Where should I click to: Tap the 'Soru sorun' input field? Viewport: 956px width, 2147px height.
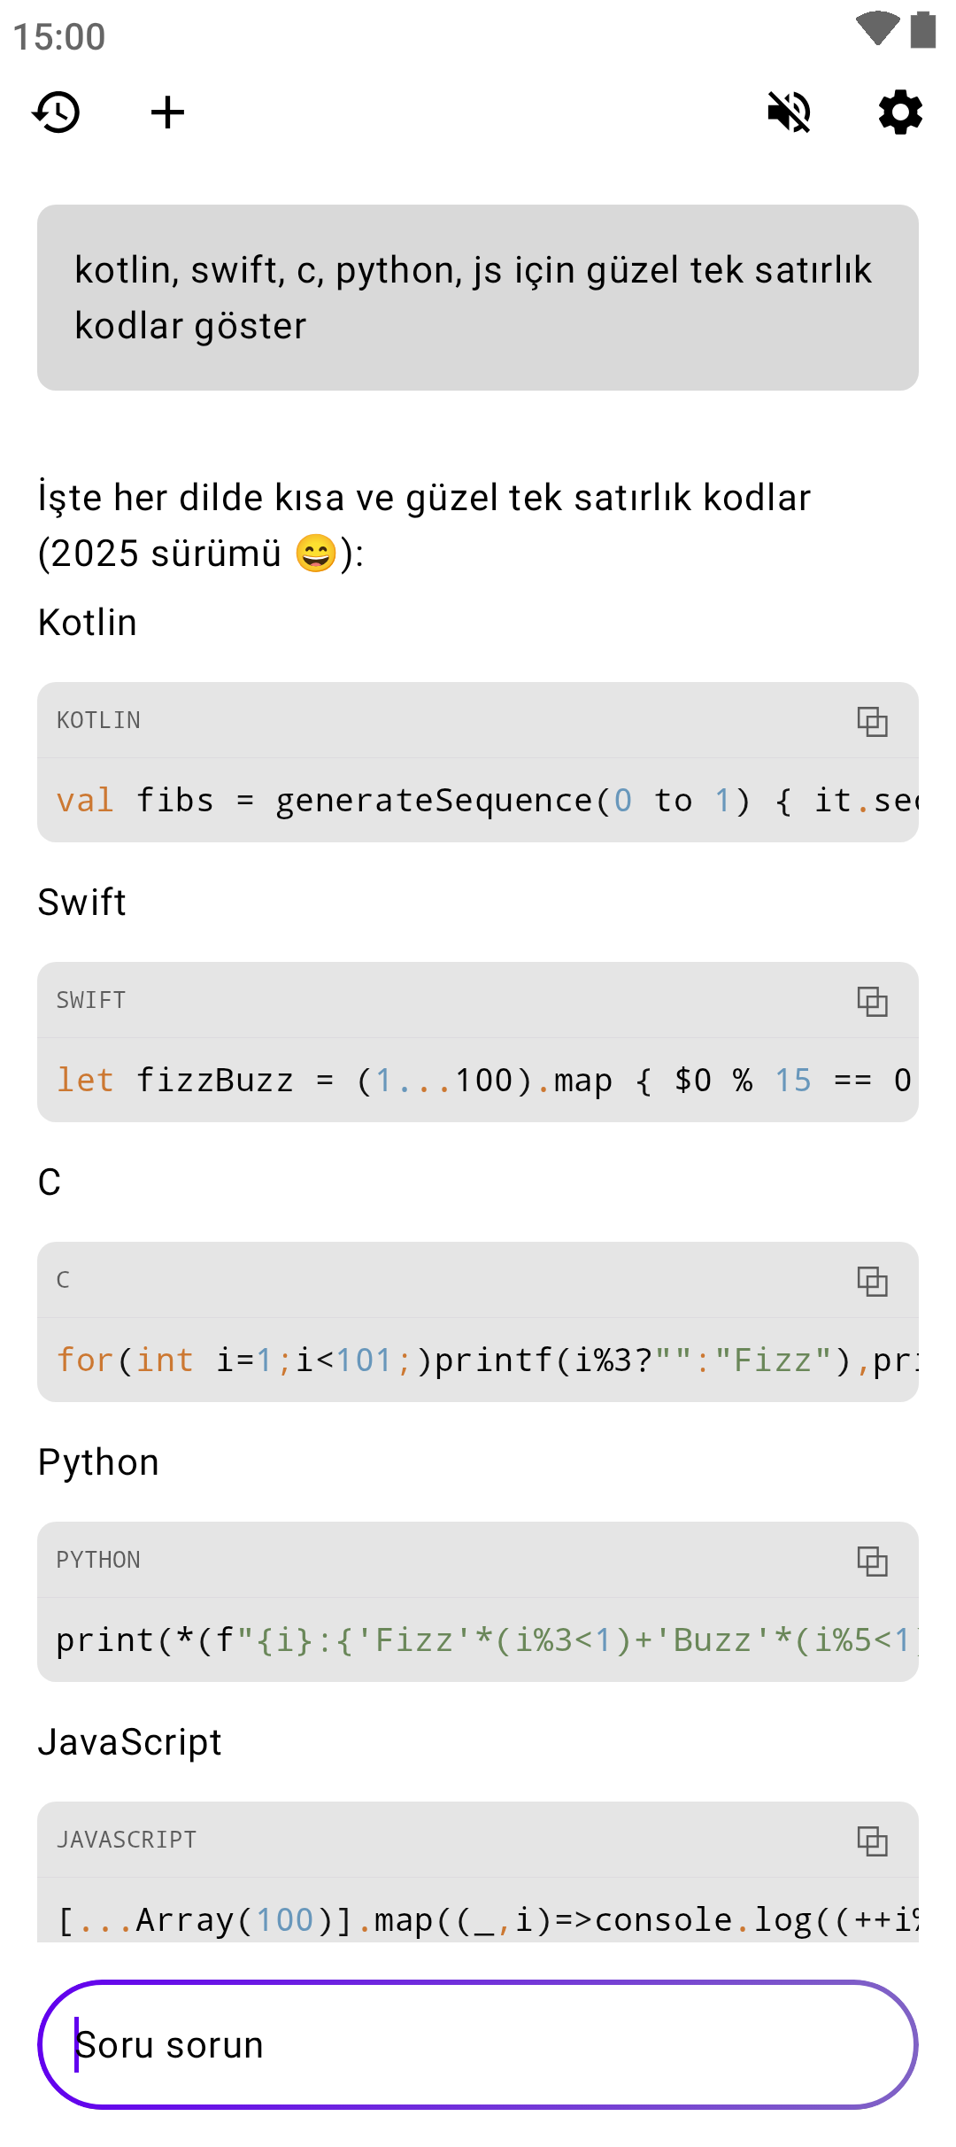(x=478, y=2044)
